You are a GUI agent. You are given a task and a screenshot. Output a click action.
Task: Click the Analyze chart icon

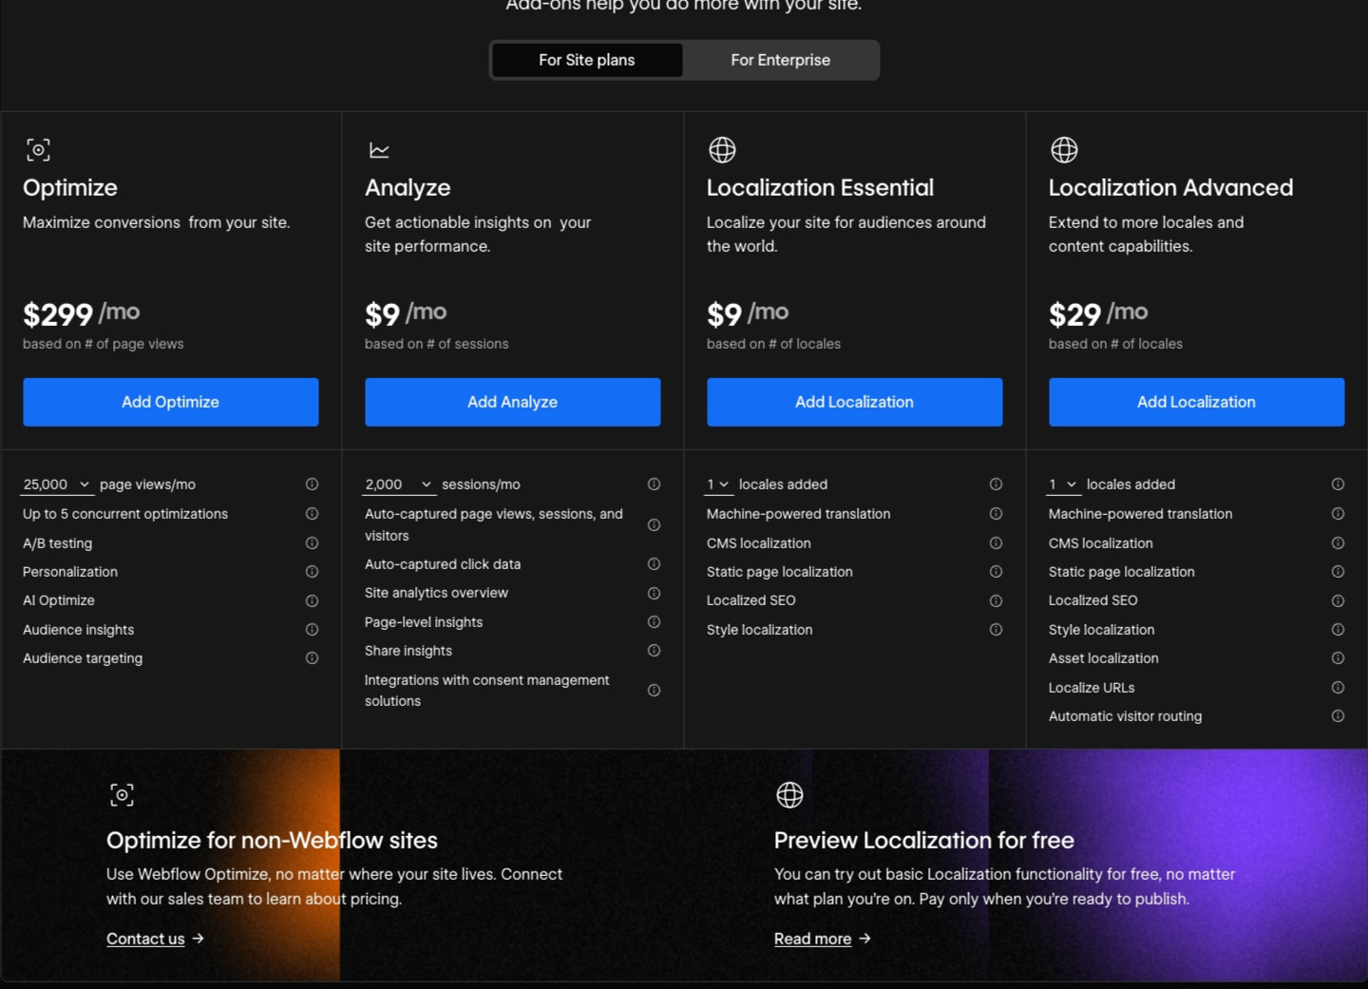(379, 150)
